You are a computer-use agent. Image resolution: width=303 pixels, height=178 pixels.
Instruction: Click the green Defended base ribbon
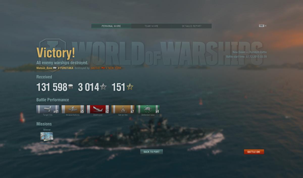(x=148, y=109)
